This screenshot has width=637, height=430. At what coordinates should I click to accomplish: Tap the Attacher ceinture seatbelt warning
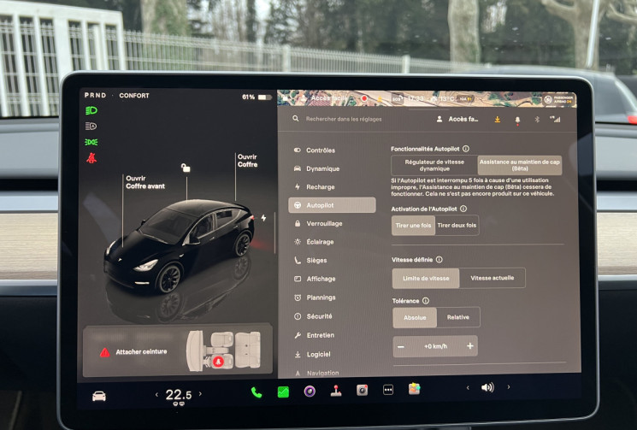point(177,351)
